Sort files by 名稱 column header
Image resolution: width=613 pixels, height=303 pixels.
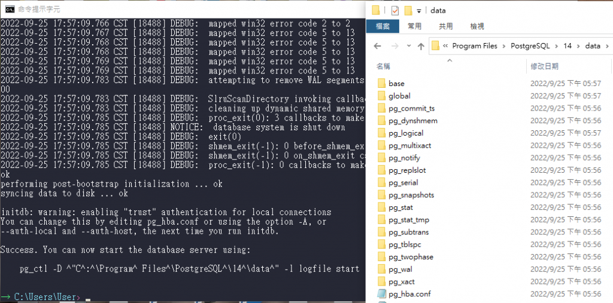tap(383, 66)
